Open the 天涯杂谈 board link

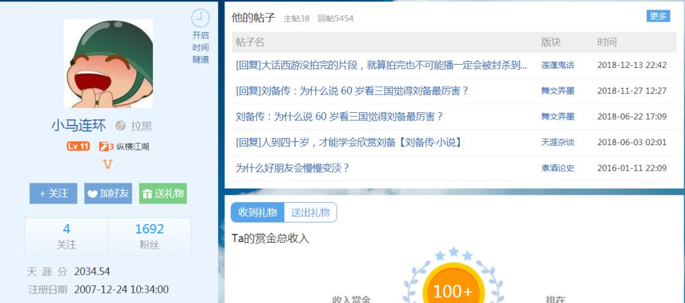point(558,142)
